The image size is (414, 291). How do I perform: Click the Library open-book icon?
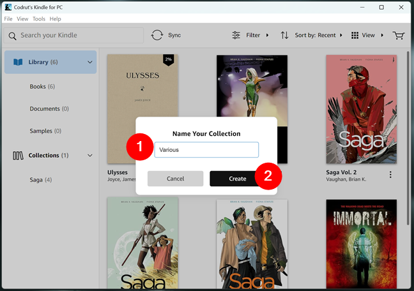(x=18, y=63)
